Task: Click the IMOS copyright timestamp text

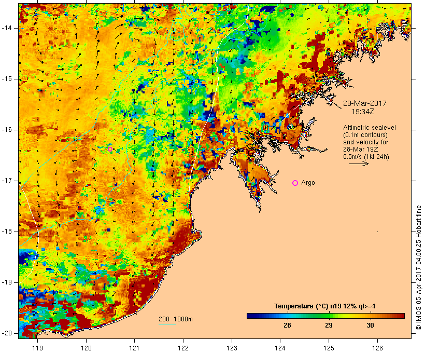Action: (x=419, y=268)
